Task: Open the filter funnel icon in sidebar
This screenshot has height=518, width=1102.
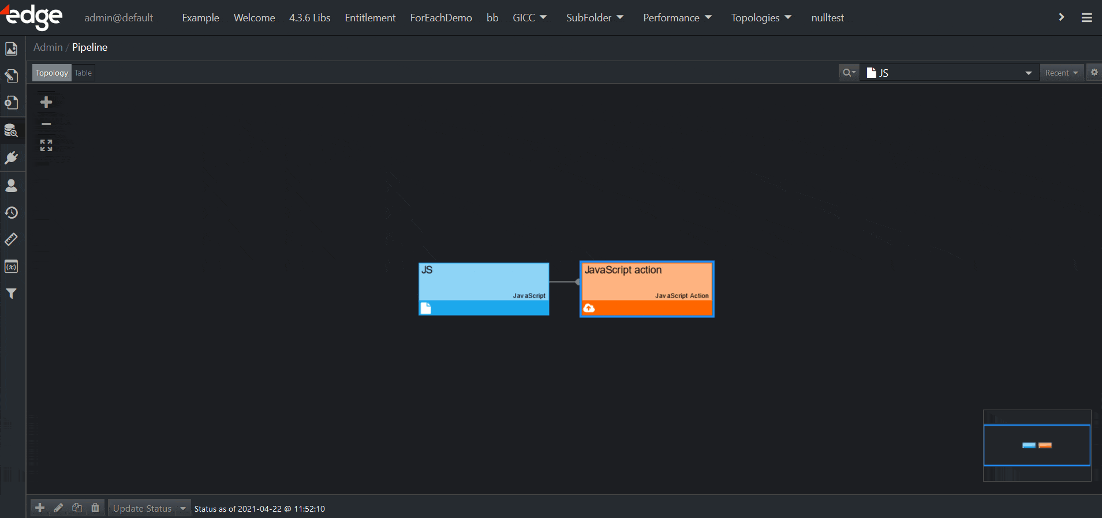Action: pyautogui.click(x=11, y=294)
